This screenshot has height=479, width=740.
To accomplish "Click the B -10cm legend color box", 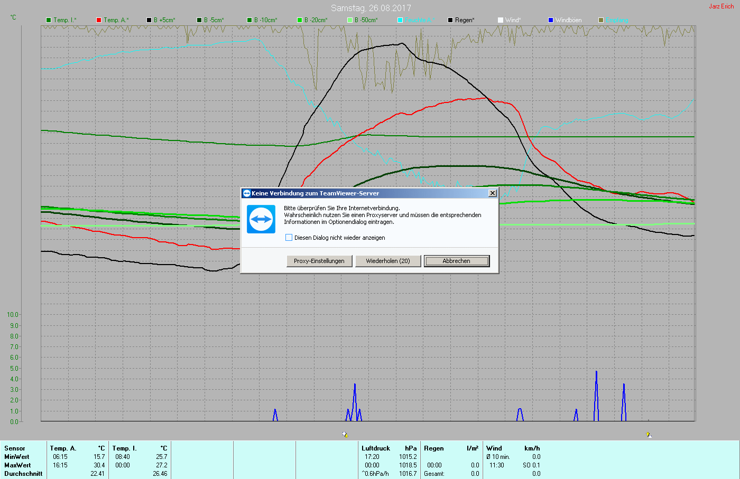I will (x=249, y=20).
